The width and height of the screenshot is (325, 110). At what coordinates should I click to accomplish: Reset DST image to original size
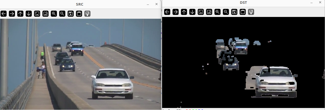click(201, 12)
